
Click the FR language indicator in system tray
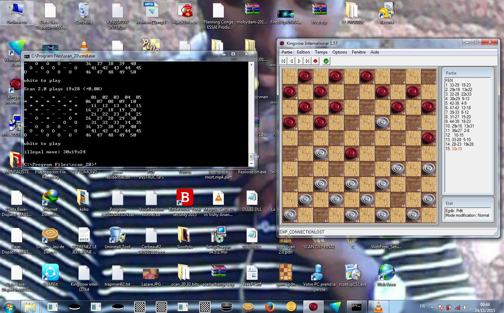pyautogui.click(x=423, y=306)
